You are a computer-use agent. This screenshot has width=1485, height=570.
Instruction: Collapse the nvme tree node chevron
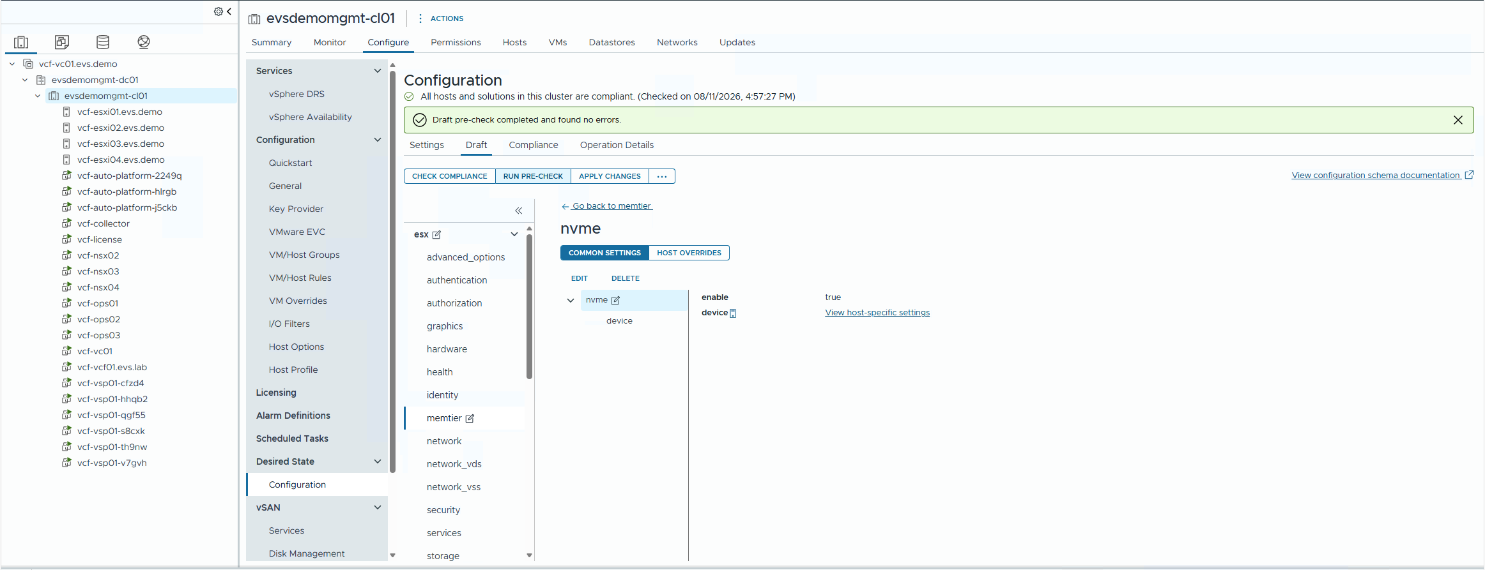(x=571, y=301)
